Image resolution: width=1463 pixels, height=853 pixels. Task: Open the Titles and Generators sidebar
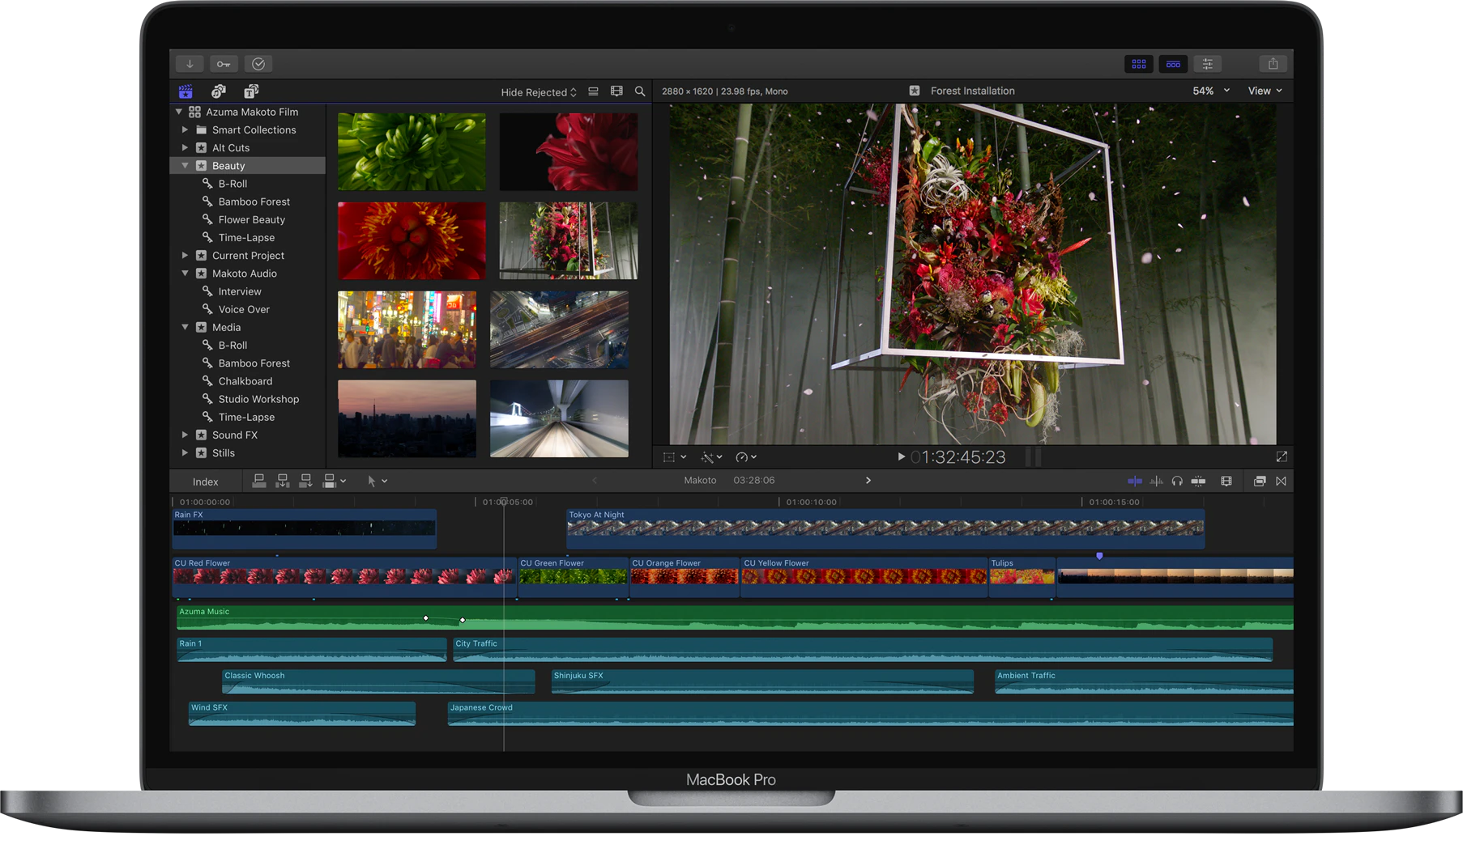pos(251,91)
